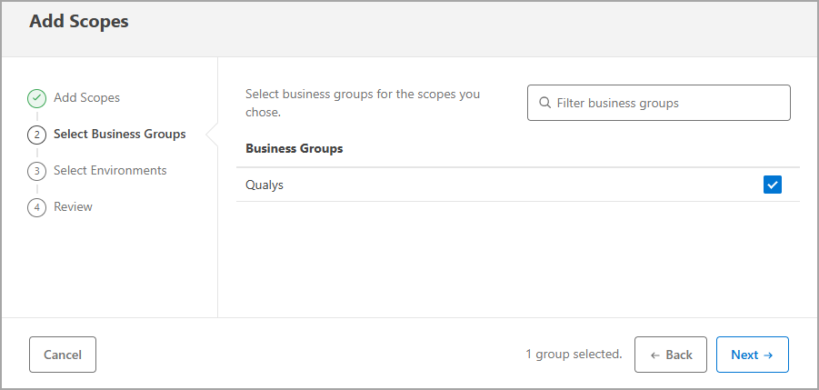
Task: Click the step 3 circle icon
Action: [x=37, y=171]
